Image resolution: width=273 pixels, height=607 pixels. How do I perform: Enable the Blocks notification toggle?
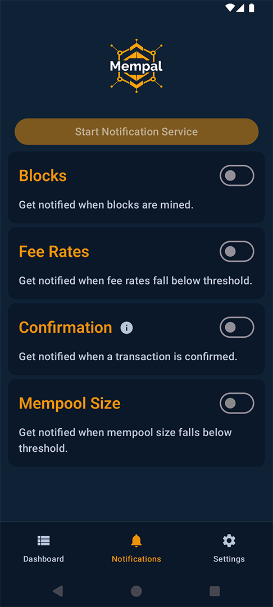(237, 176)
